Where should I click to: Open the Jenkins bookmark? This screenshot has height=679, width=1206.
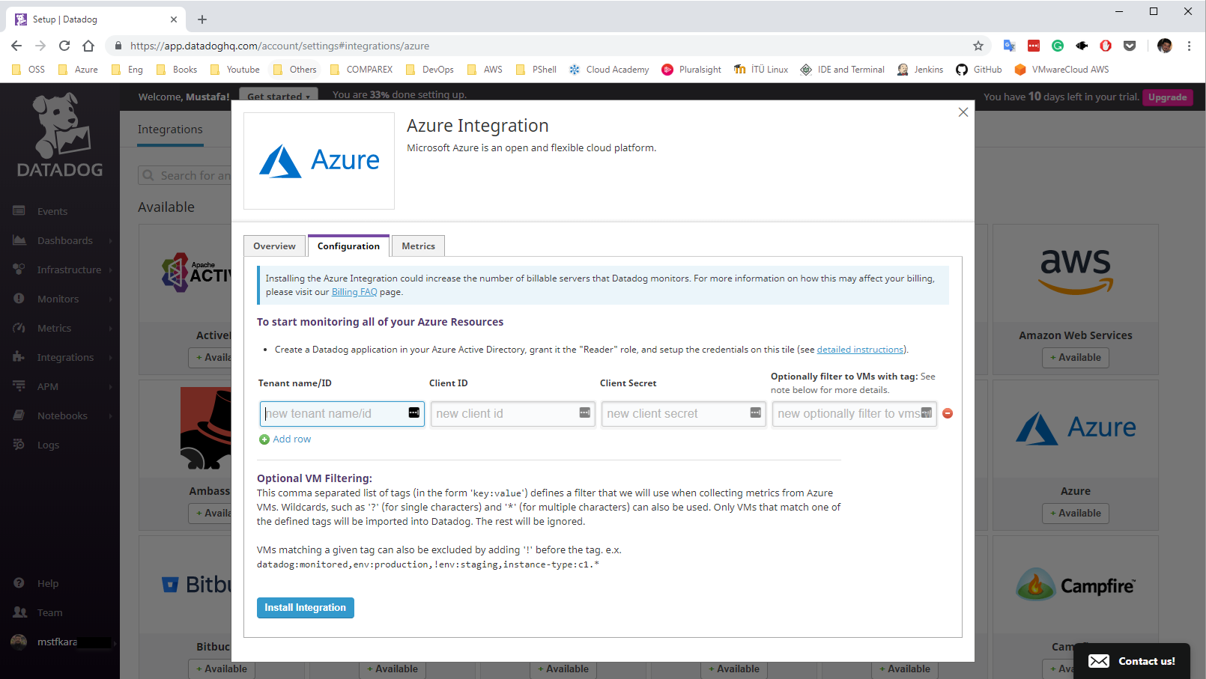[x=920, y=70]
